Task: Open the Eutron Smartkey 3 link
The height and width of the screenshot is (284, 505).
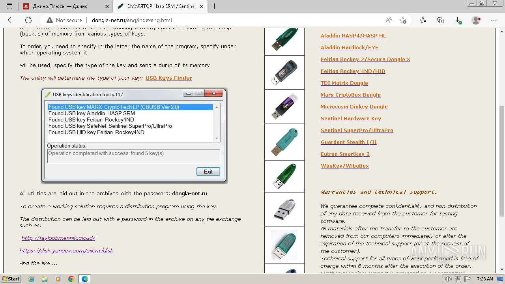Action: (x=345, y=154)
